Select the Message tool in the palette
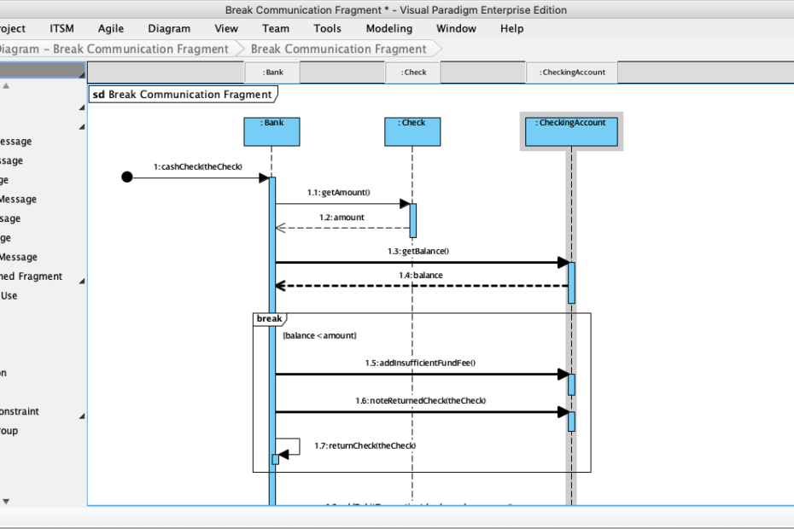The width and height of the screenshot is (794, 529). pyautogui.click(x=26, y=141)
